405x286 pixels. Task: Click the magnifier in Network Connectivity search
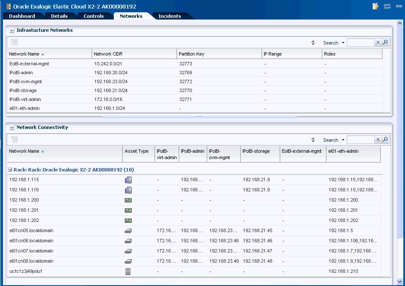click(385, 140)
